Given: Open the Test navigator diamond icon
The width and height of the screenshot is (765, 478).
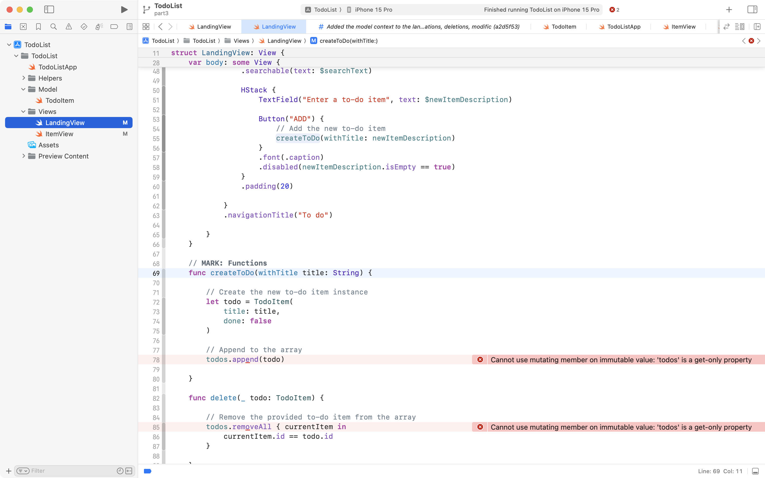Looking at the screenshot, I should 84,27.
